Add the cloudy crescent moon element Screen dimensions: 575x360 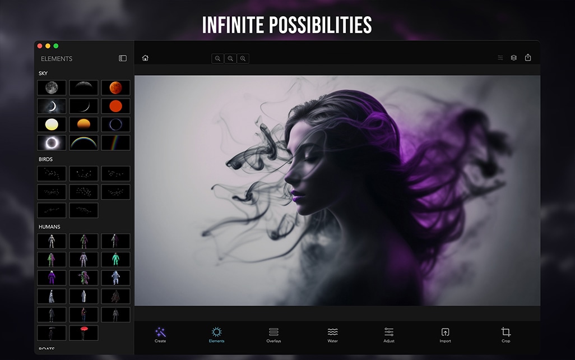52,106
